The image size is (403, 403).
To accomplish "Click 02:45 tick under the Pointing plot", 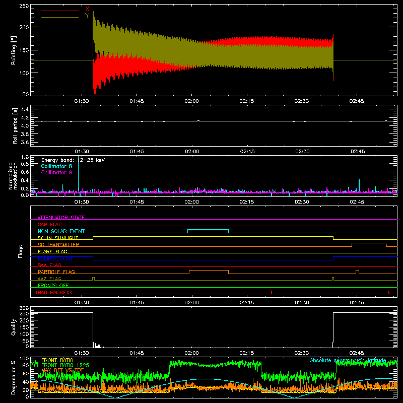I will point(357,101).
